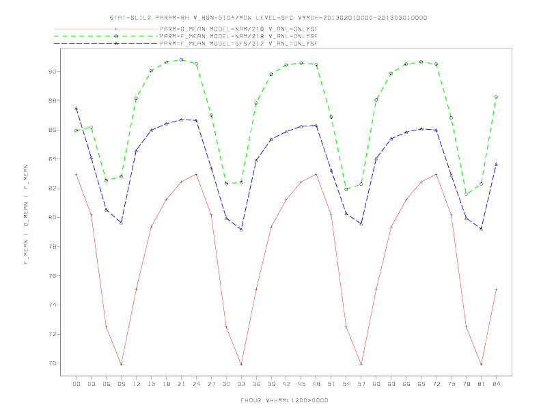Click x-axis tick label 21
Image resolution: width=541 pixels, height=418 pixels.
(182, 384)
